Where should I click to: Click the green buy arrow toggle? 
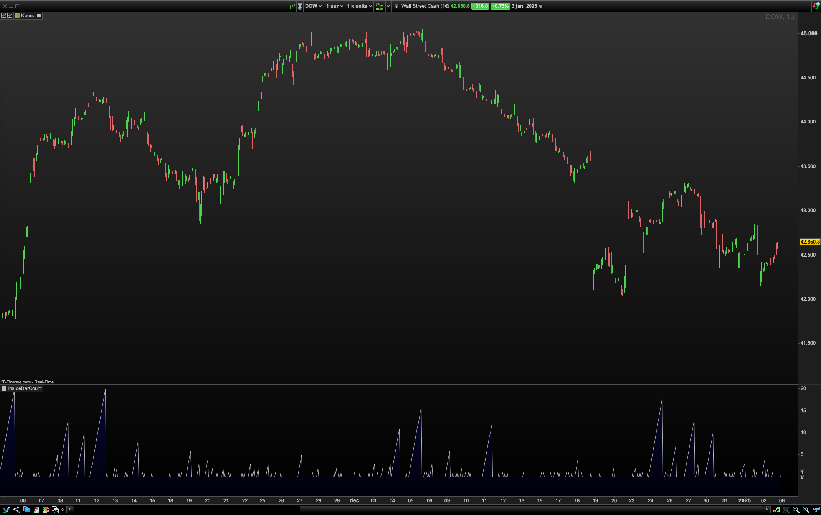10,16
